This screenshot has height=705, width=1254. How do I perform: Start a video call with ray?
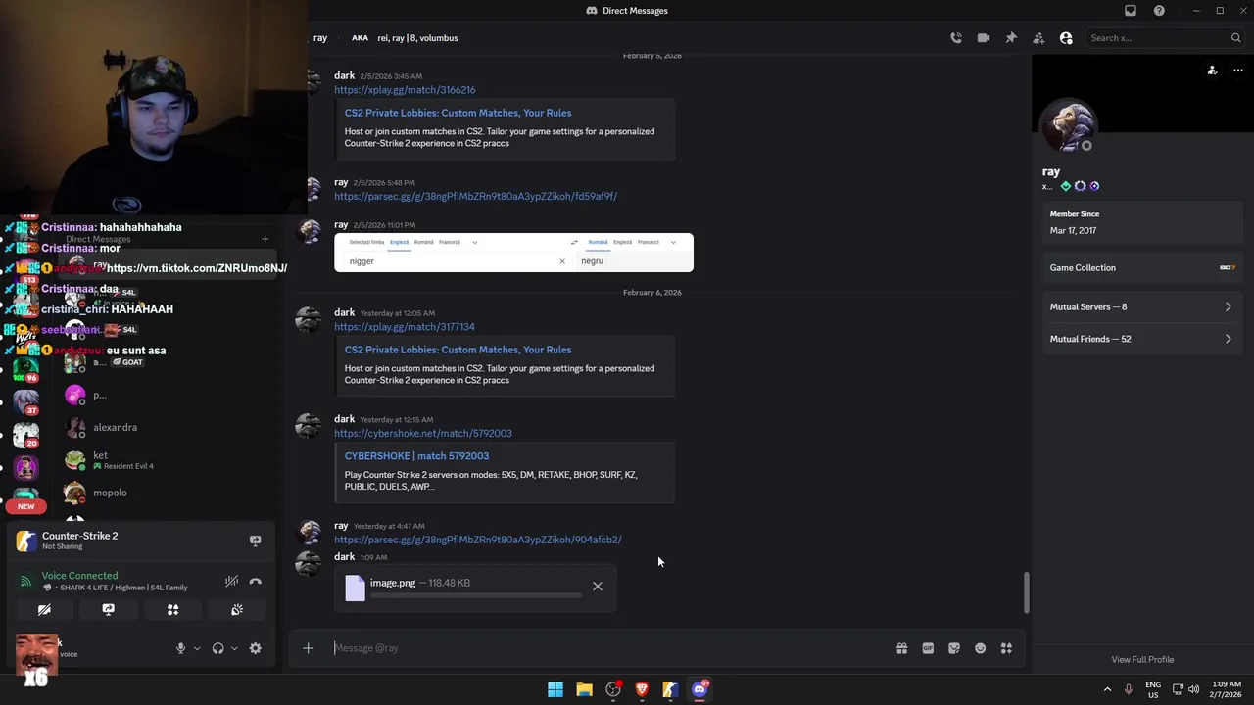[984, 38]
